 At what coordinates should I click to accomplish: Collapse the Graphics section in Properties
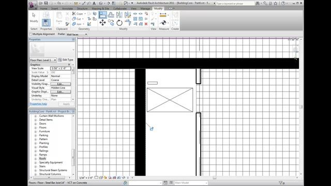tap(69, 65)
